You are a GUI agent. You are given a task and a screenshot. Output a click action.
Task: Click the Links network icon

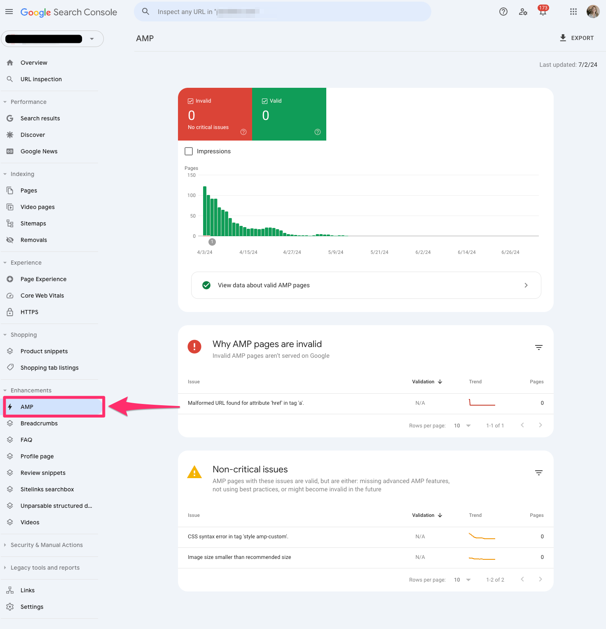pos(10,590)
